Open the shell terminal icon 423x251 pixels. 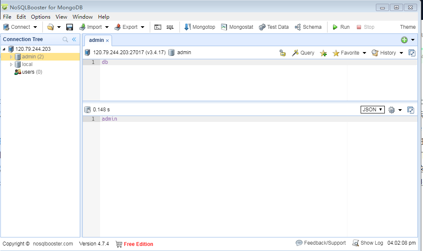[158, 27]
